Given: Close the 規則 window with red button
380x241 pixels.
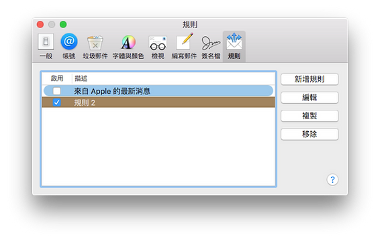Looking at the screenshot, I should point(40,24).
